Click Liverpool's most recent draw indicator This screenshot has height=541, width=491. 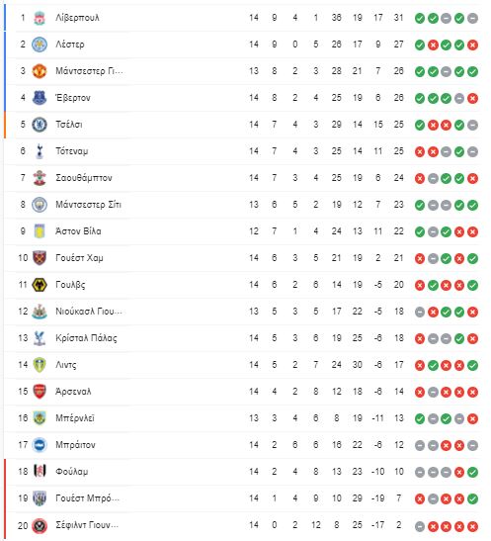point(472,18)
